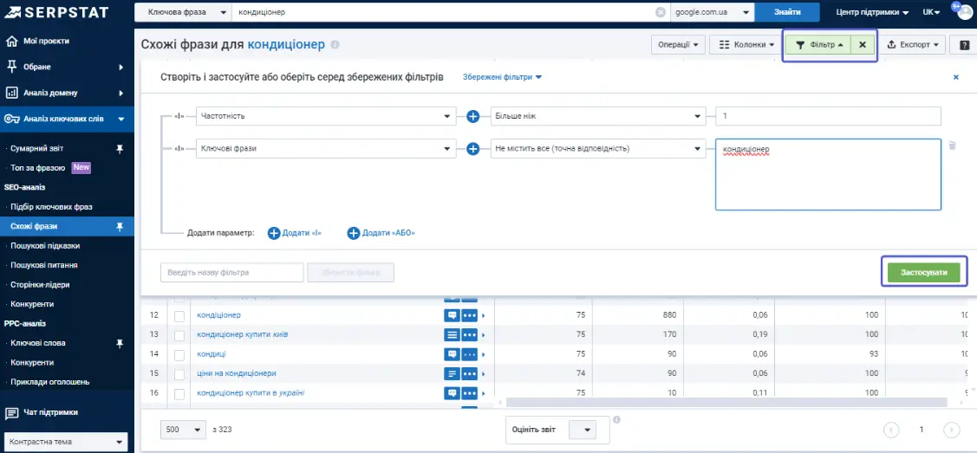Open the Колонки dropdown
The height and width of the screenshot is (453, 977).
coord(746,45)
